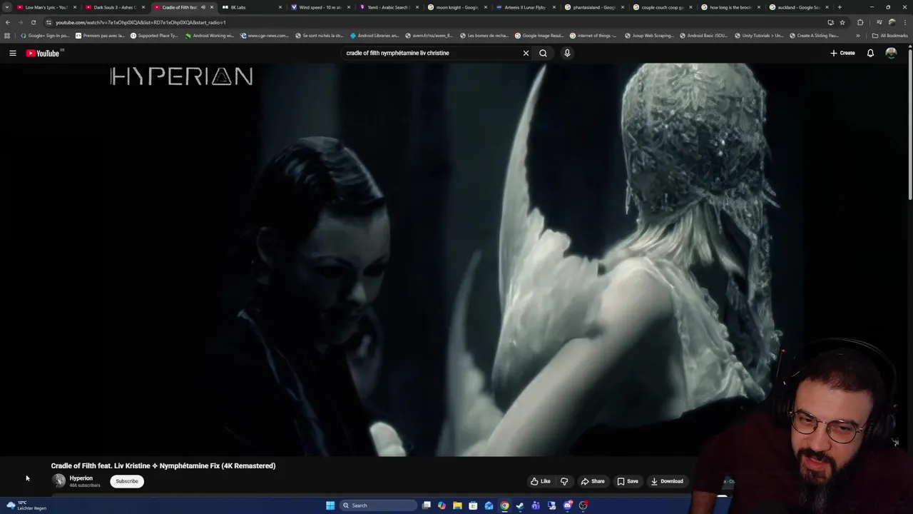Subscribe to the Hyperion channel

(x=127, y=481)
